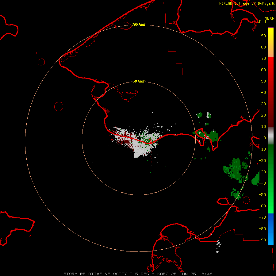Viewport: 276px width, 276px height.
Task: Select the 70 value on velocity scale
Action: (x=263, y=59)
